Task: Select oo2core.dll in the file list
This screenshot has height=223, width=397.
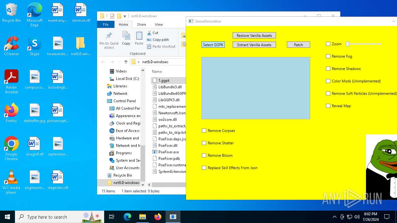Action: point(167,120)
